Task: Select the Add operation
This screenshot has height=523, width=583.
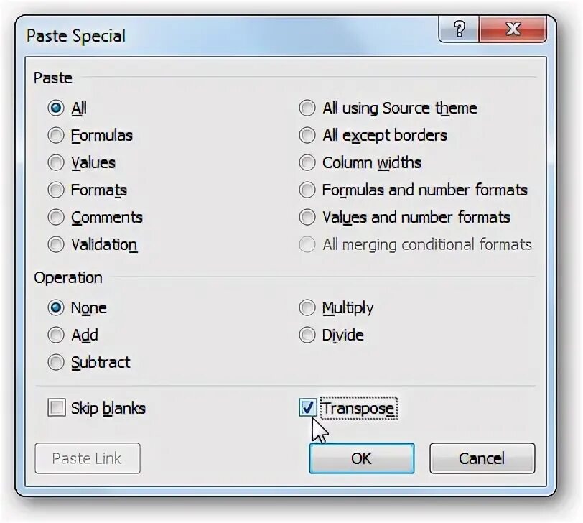Action: [56, 335]
